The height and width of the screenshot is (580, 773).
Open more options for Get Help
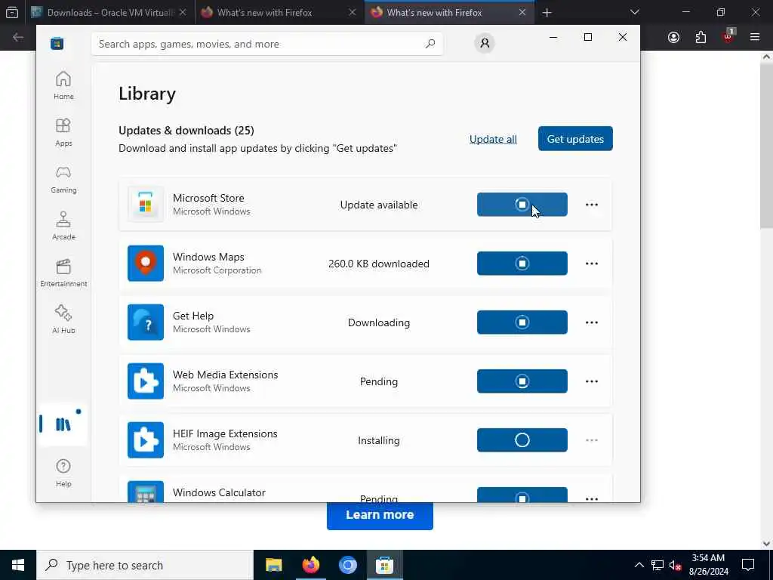(x=592, y=322)
